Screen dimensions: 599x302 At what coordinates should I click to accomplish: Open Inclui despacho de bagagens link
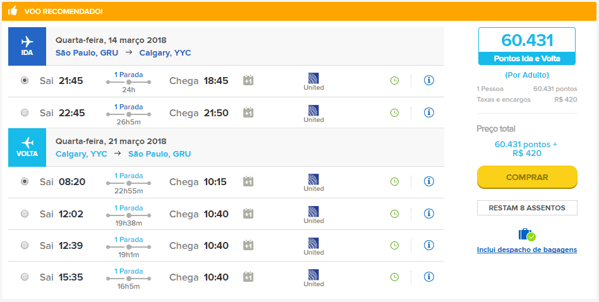527,250
